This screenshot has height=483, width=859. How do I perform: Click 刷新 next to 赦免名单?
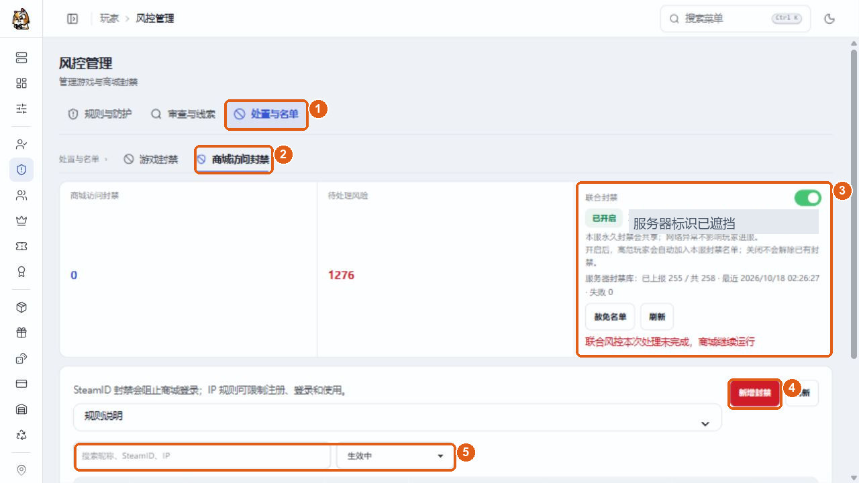pyautogui.click(x=657, y=317)
